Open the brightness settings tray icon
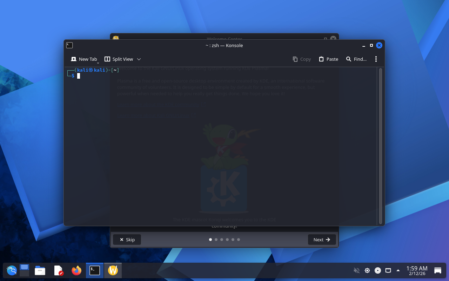 (367, 270)
